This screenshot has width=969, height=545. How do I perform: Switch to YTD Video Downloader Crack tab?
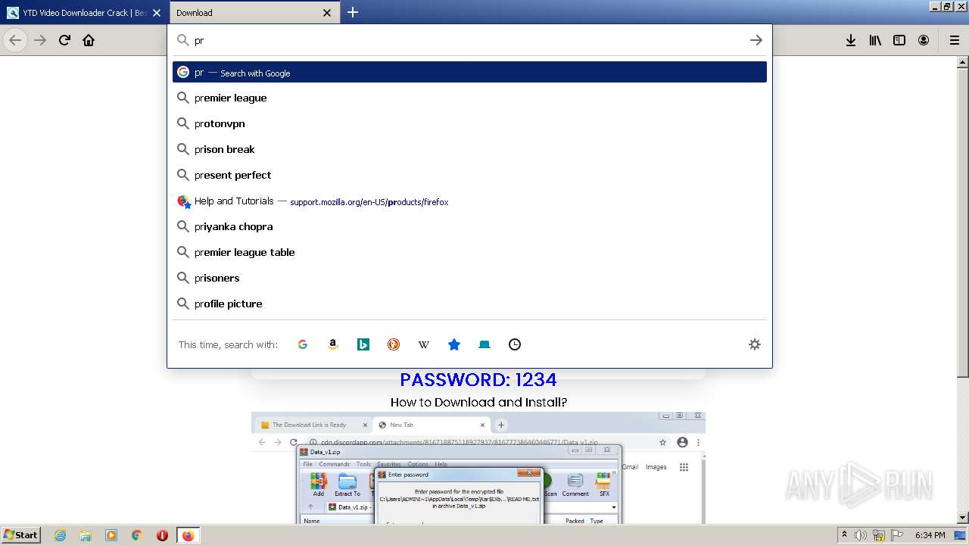(84, 13)
